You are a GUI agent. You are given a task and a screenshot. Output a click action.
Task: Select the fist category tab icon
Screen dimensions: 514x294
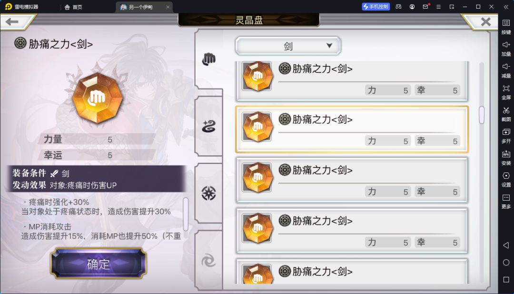(208, 59)
